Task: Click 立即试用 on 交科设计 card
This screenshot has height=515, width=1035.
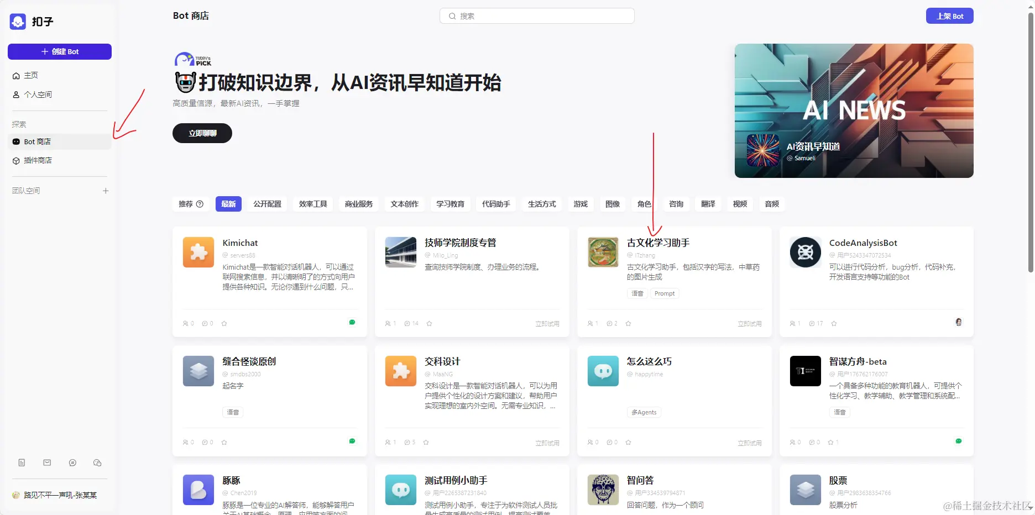Action: coord(547,443)
